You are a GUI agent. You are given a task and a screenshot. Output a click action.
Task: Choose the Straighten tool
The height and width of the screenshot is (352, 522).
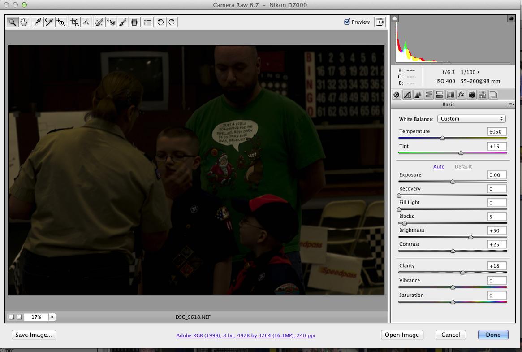pyautogui.click(x=86, y=22)
